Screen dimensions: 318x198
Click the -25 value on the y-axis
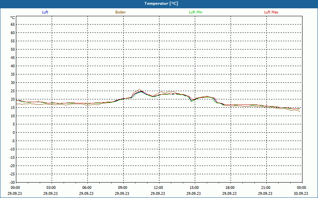[12, 174]
